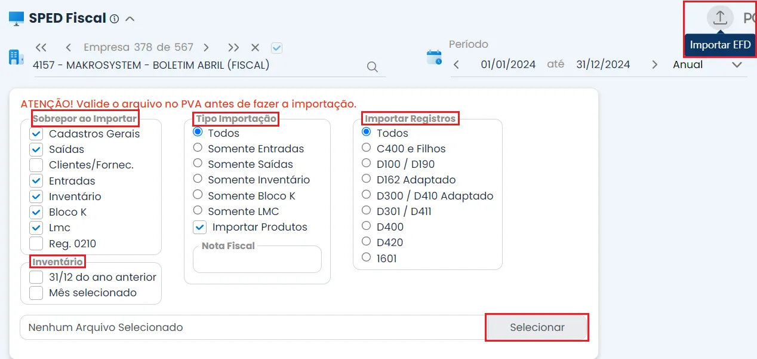Select Somente LMC radio
Screen dimensions: 757x359
coord(198,210)
